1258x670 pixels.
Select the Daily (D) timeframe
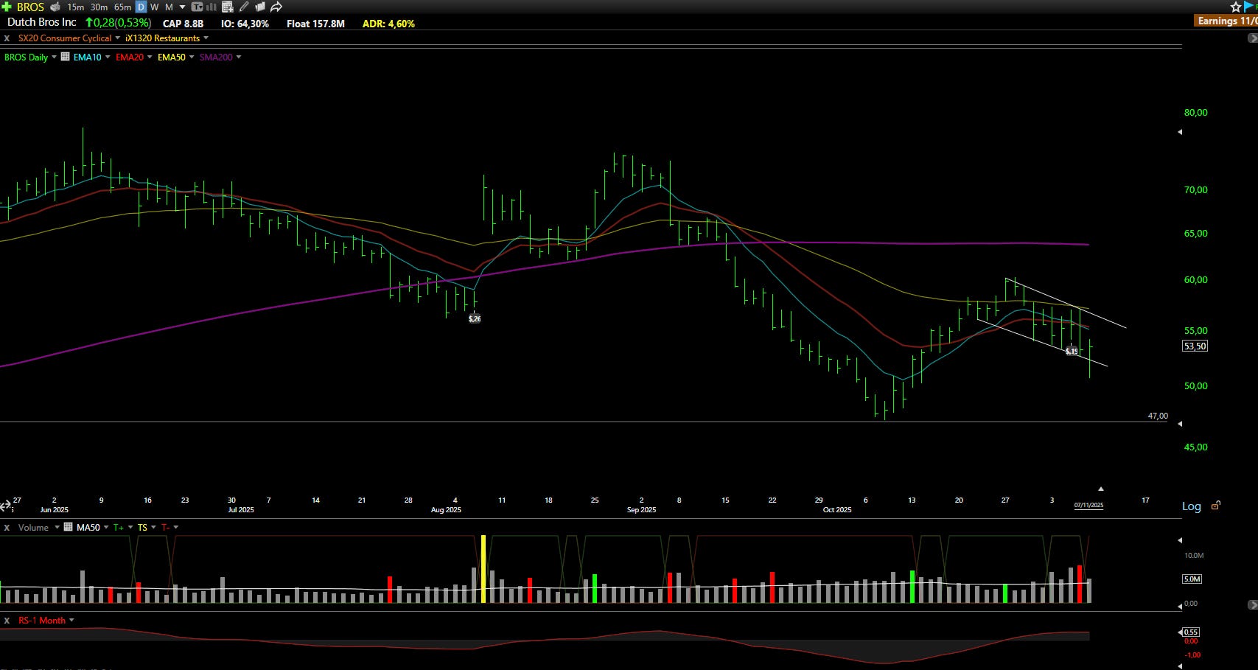141,7
